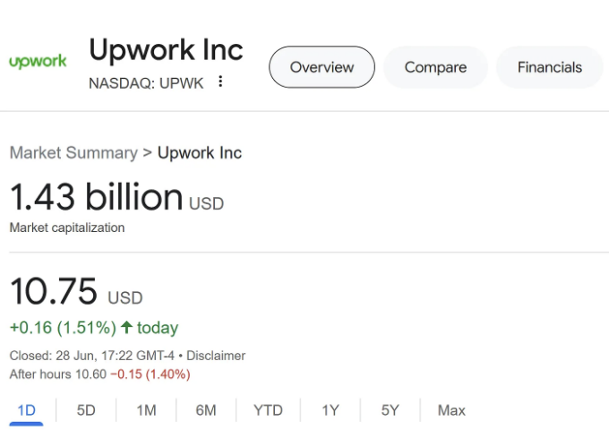Choose the YTD chart range
Image resolution: width=609 pixels, height=430 pixels.
(268, 410)
